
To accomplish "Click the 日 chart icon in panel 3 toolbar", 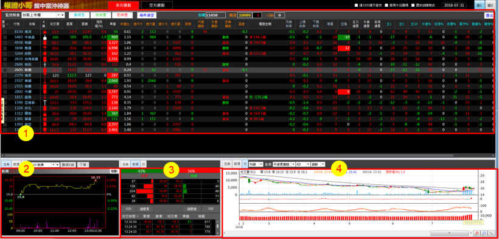I will [144, 164].
